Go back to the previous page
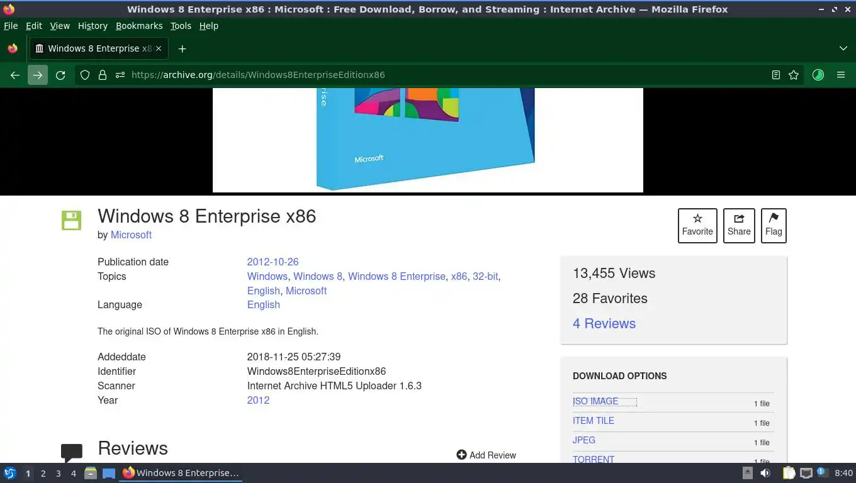 [x=15, y=75]
